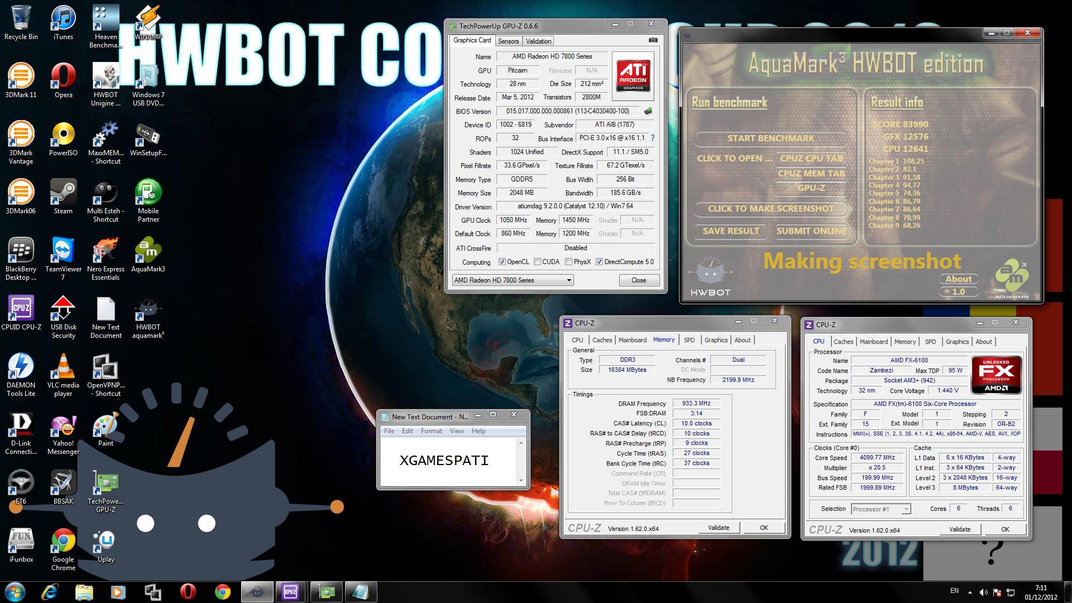Launch 3DMark06 from the desktop

(21, 197)
